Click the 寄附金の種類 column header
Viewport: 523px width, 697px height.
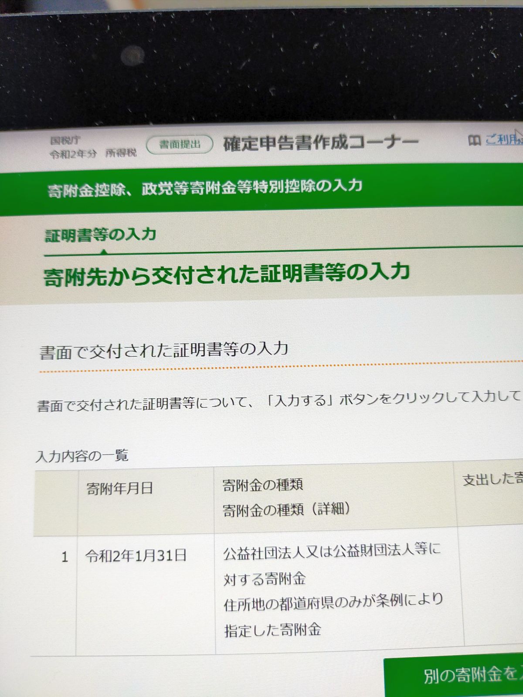[262, 485]
